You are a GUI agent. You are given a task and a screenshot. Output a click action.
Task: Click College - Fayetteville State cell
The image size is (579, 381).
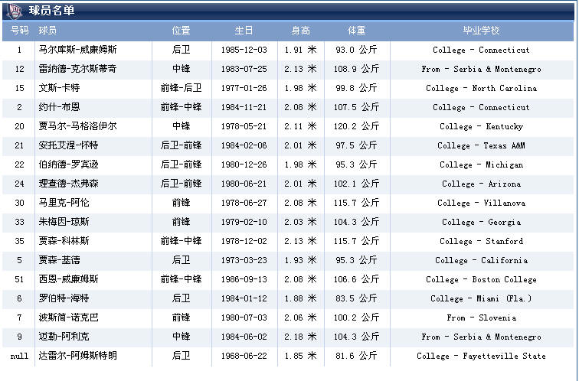tap(481, 356)
